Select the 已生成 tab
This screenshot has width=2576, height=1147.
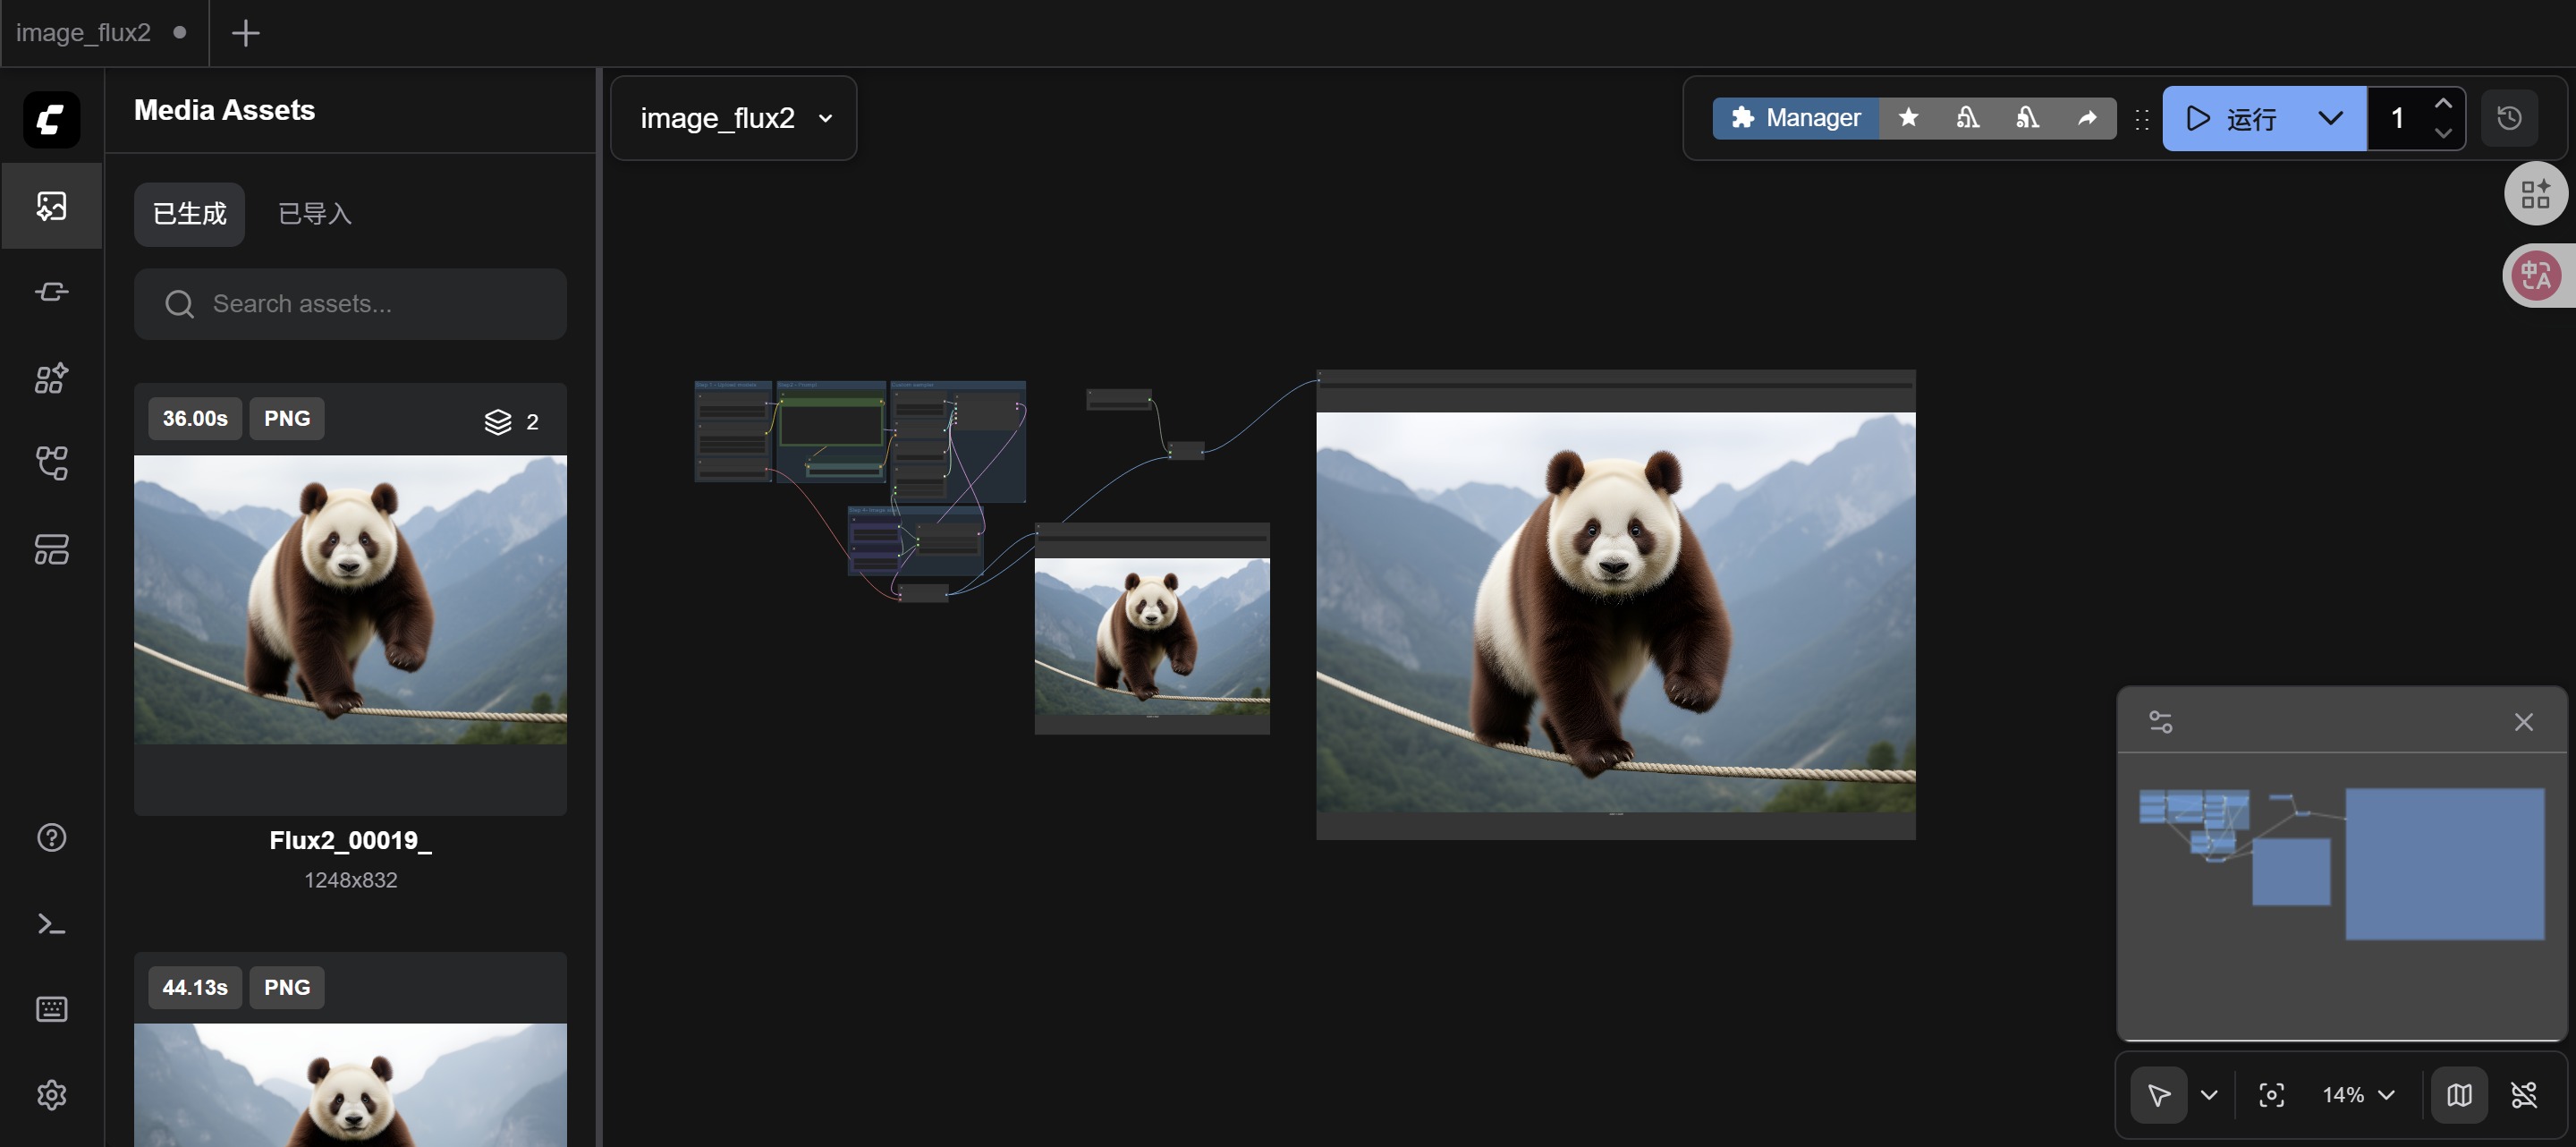[x=189, y=214]
